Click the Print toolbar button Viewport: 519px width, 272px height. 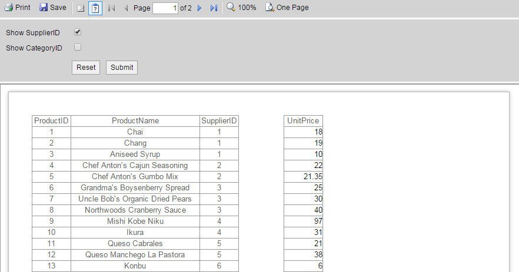tap(17, 7)
